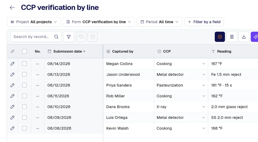Screen dimensions: 258x142
Task: Toggle the select-all header checkbox
Action: coord(24,51)
